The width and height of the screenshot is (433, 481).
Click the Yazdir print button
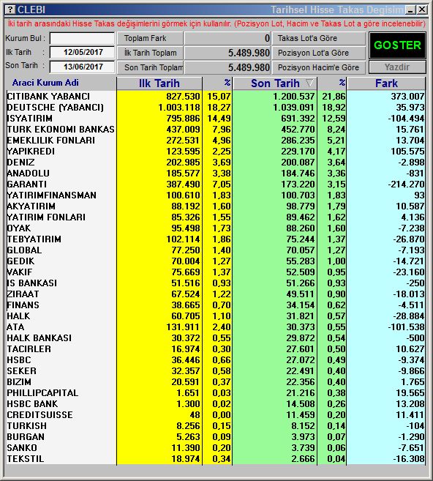(397, 67)
